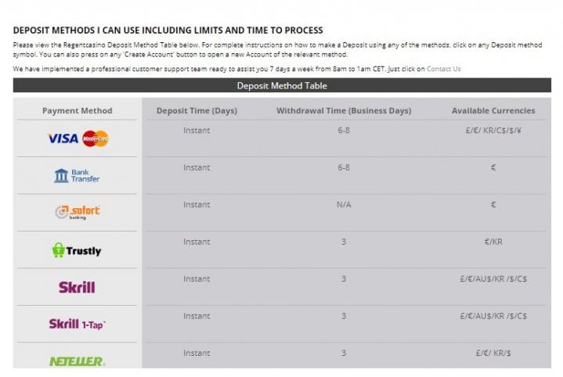Click the MasterCard logo icon
This screenshot has height=377, width=563.
pos(96,138)
